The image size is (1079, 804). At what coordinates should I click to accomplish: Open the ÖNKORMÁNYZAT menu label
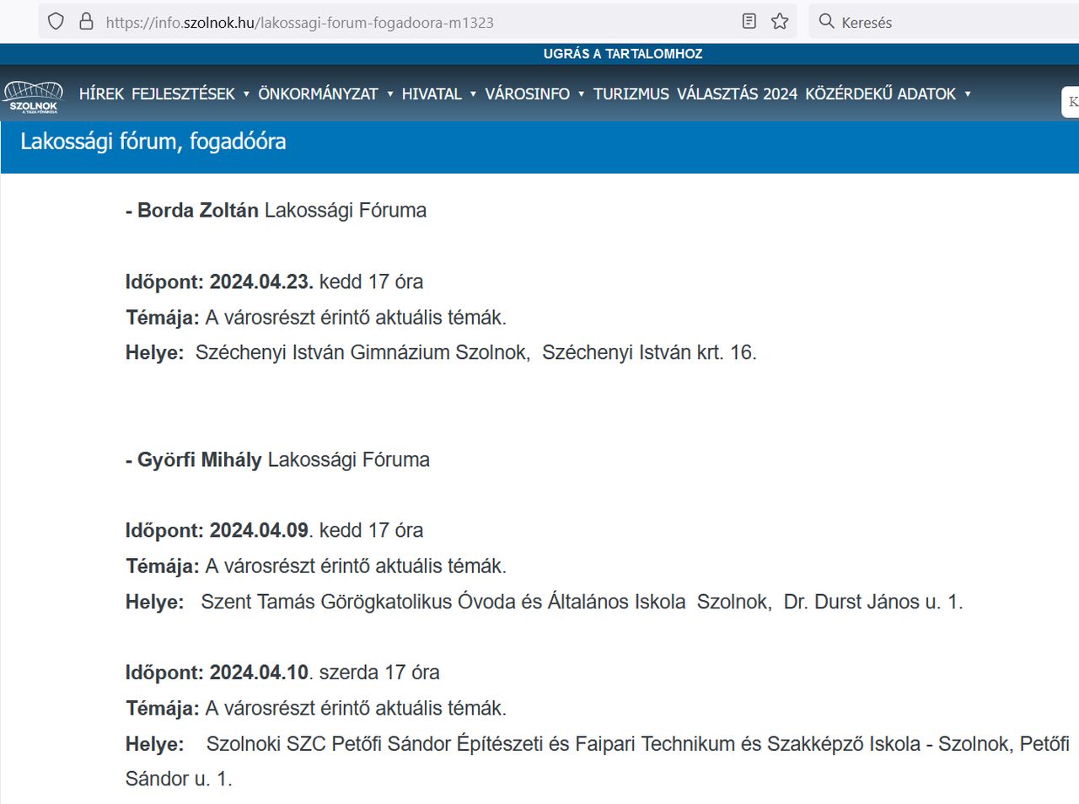pos(318,94)
